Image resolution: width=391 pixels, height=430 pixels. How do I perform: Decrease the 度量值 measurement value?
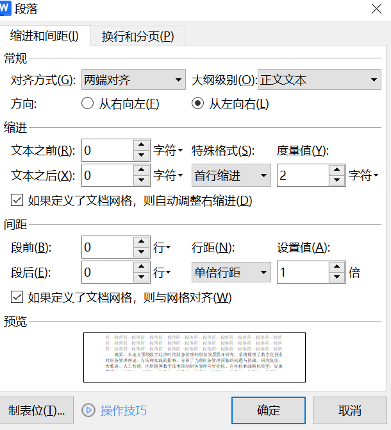(337, 180)
